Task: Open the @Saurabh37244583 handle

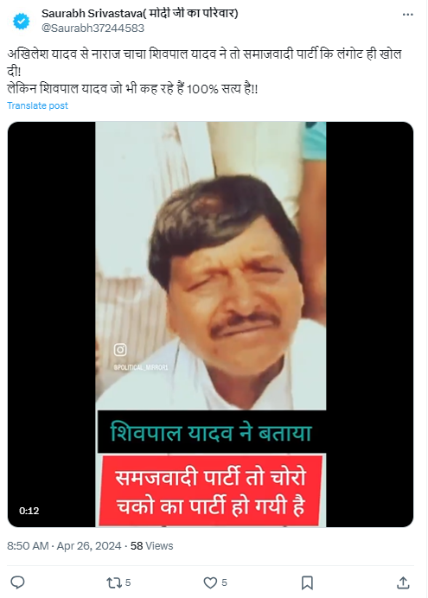Action: pyautogui.click(x=93, y=29)
